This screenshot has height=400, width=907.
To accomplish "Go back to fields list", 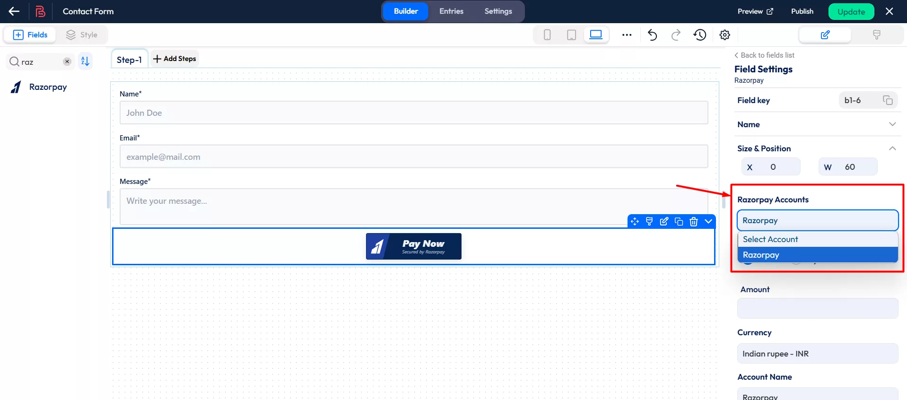I will coord(764,55).
